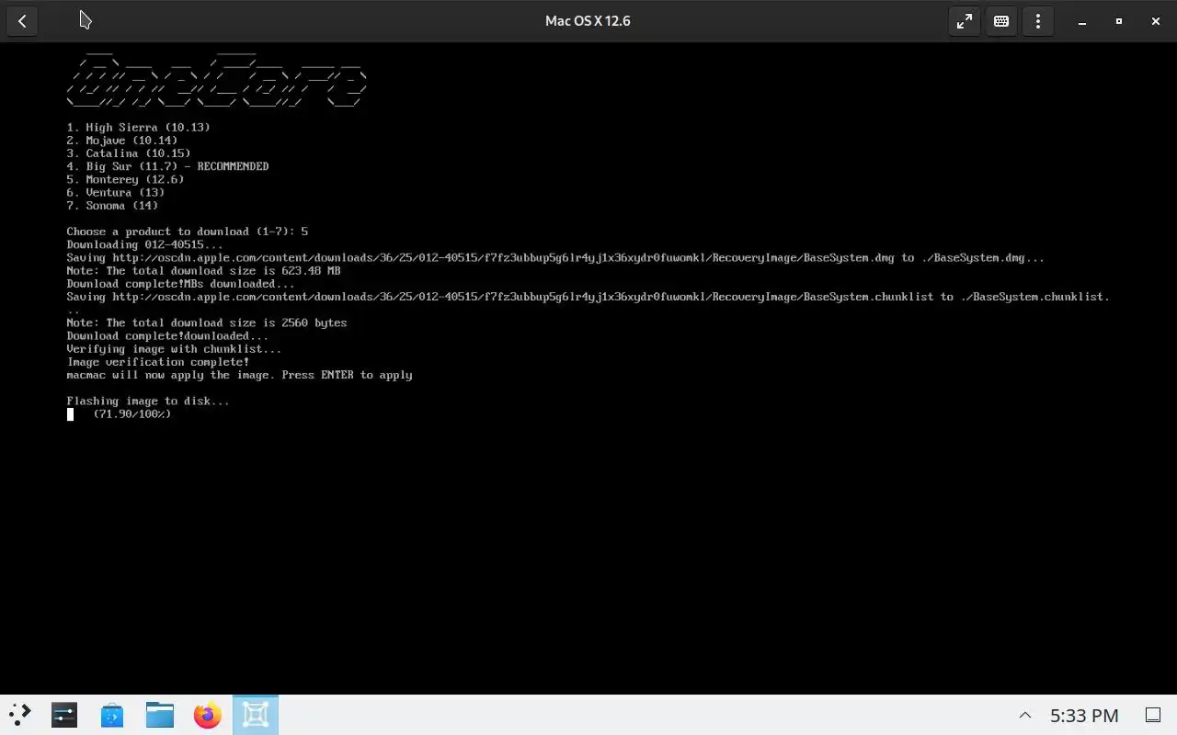Click the line '6. Ventura (13)'
This screenshot has height=735, width=1177.
point(116,192)
